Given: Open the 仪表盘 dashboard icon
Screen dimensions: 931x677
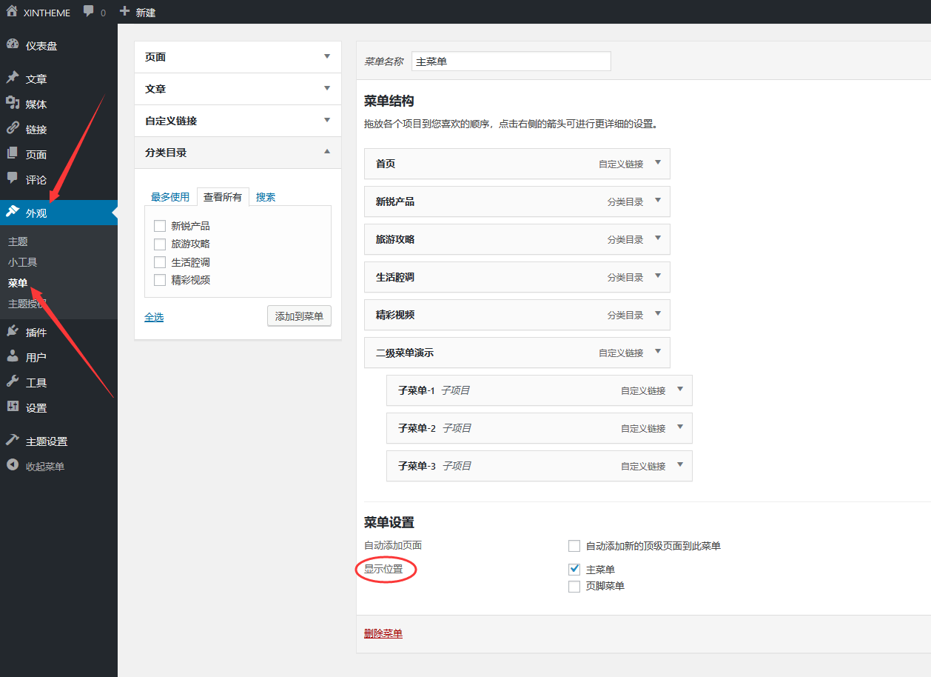Looking at the screenshot, I should 13,45.
